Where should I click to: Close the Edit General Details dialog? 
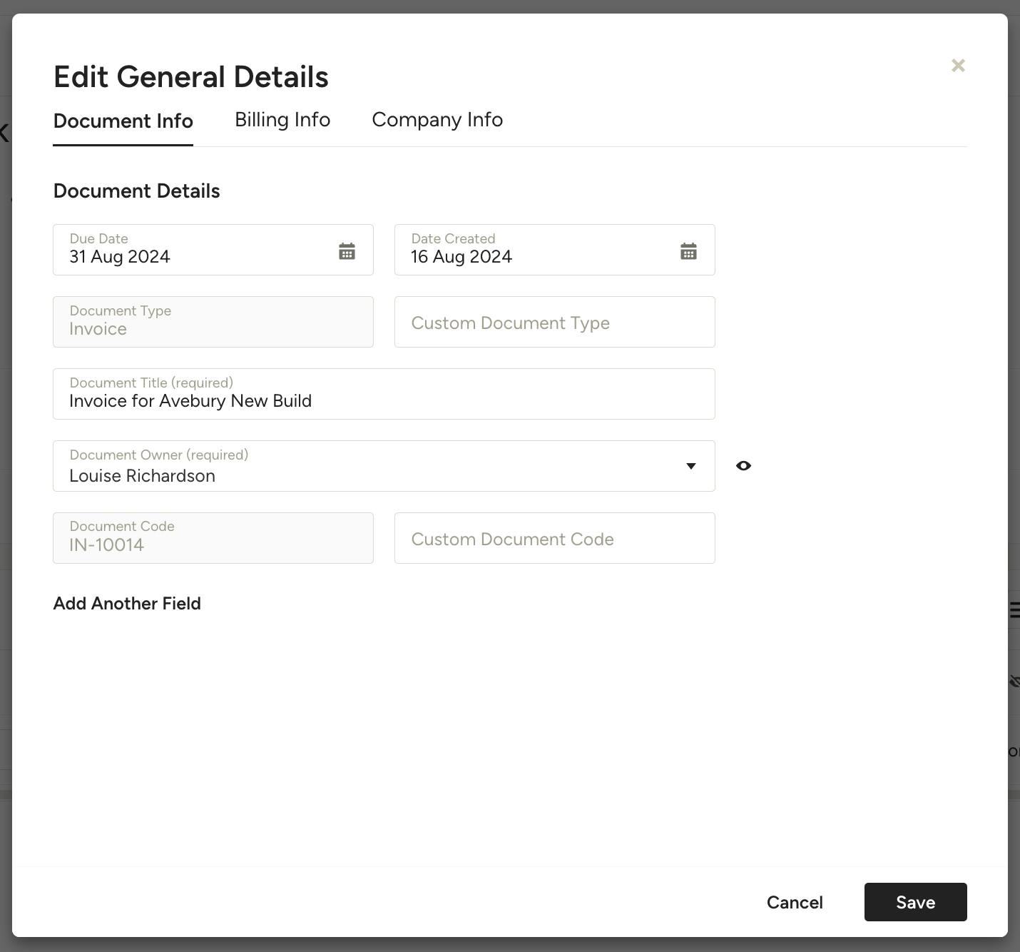(x=958, y=66)
